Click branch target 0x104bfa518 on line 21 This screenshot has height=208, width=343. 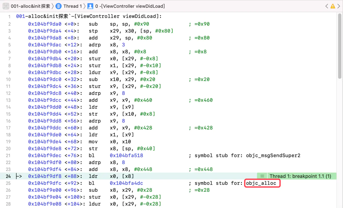127,156
